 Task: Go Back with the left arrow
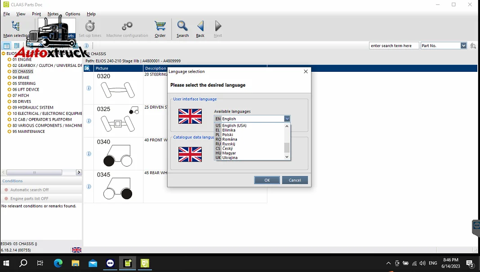(200, 29)
